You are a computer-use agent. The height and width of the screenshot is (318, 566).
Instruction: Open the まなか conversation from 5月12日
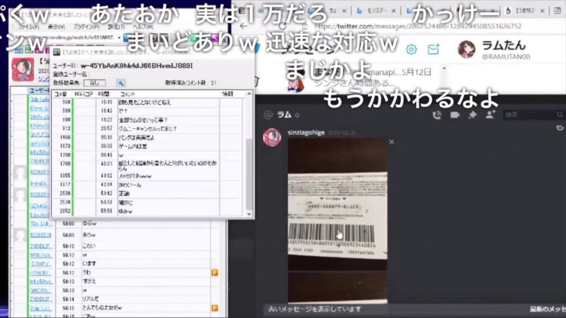pos(360,78)
